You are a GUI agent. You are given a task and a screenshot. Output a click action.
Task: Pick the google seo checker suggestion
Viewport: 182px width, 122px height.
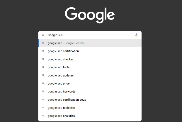pos(90,59)
